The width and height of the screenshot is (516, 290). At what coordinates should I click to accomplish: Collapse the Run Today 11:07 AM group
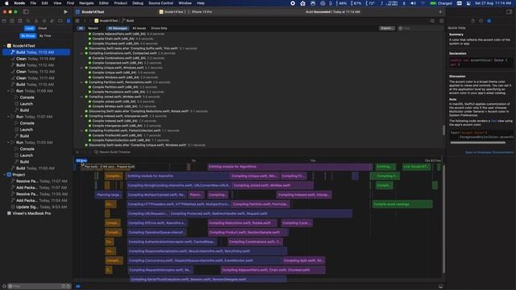[x=8, y=117]
